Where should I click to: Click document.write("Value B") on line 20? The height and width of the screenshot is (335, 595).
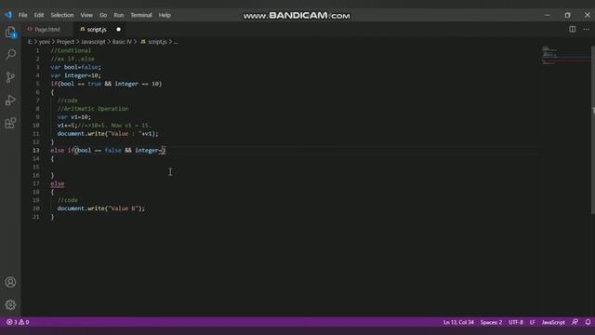[x=101, y=208]
